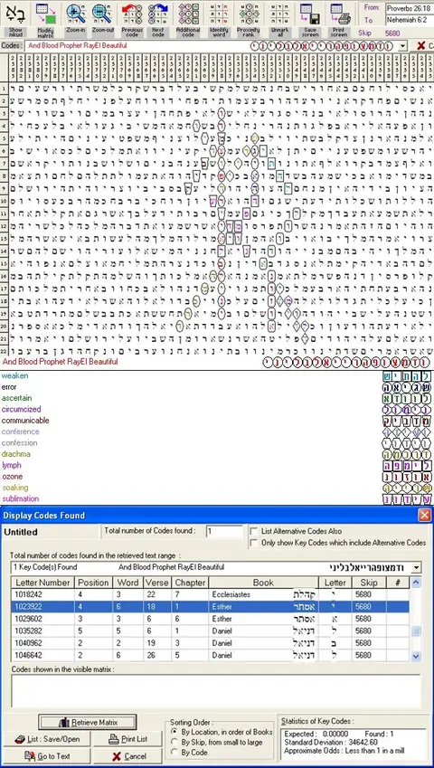Click the 'lymph' code letter boxes icon

(407, 466)
